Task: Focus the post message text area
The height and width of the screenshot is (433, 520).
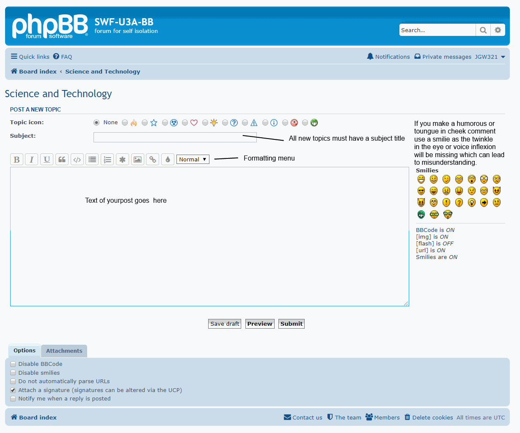Action: point(209,237)
